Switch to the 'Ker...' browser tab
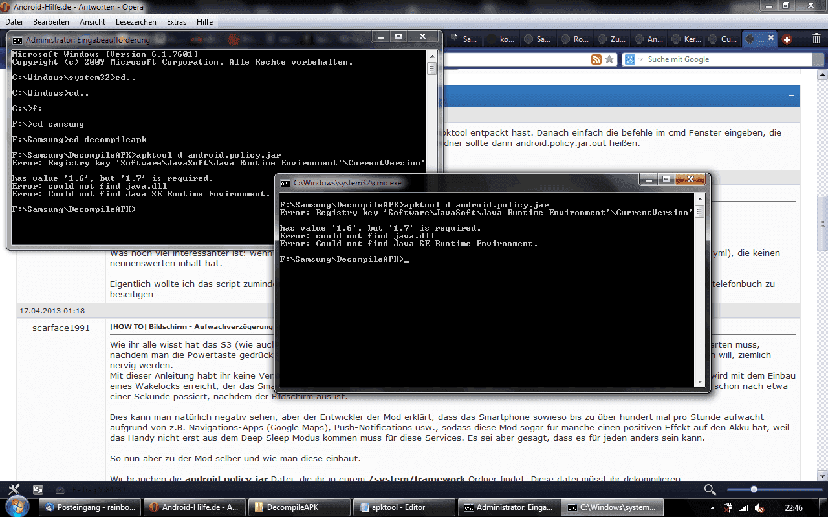 tap(686, 39)
